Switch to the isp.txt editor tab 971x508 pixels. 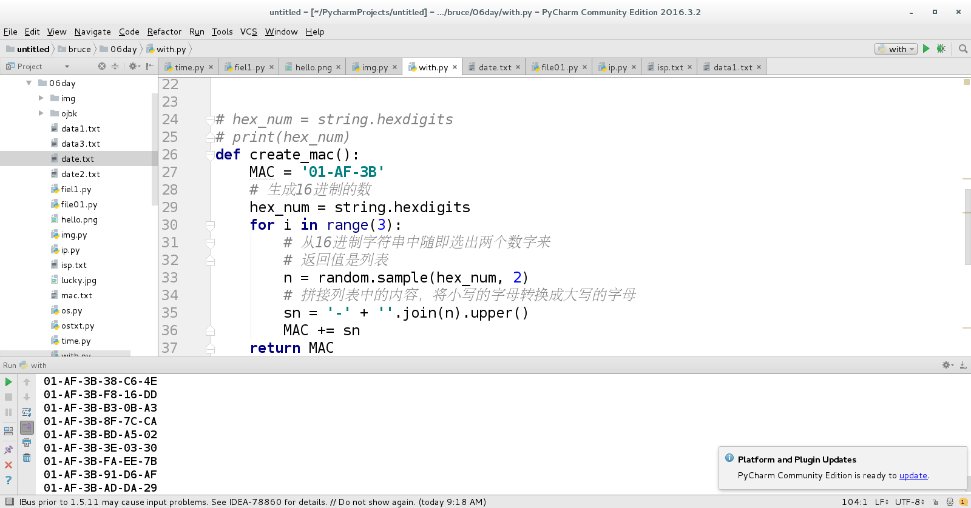670,67
